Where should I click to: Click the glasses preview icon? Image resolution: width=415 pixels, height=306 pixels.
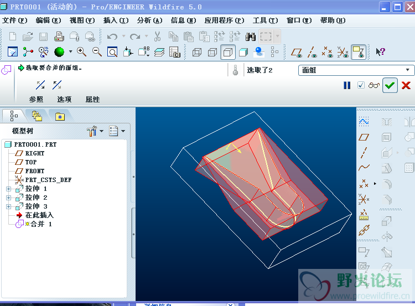click(373, 85)
